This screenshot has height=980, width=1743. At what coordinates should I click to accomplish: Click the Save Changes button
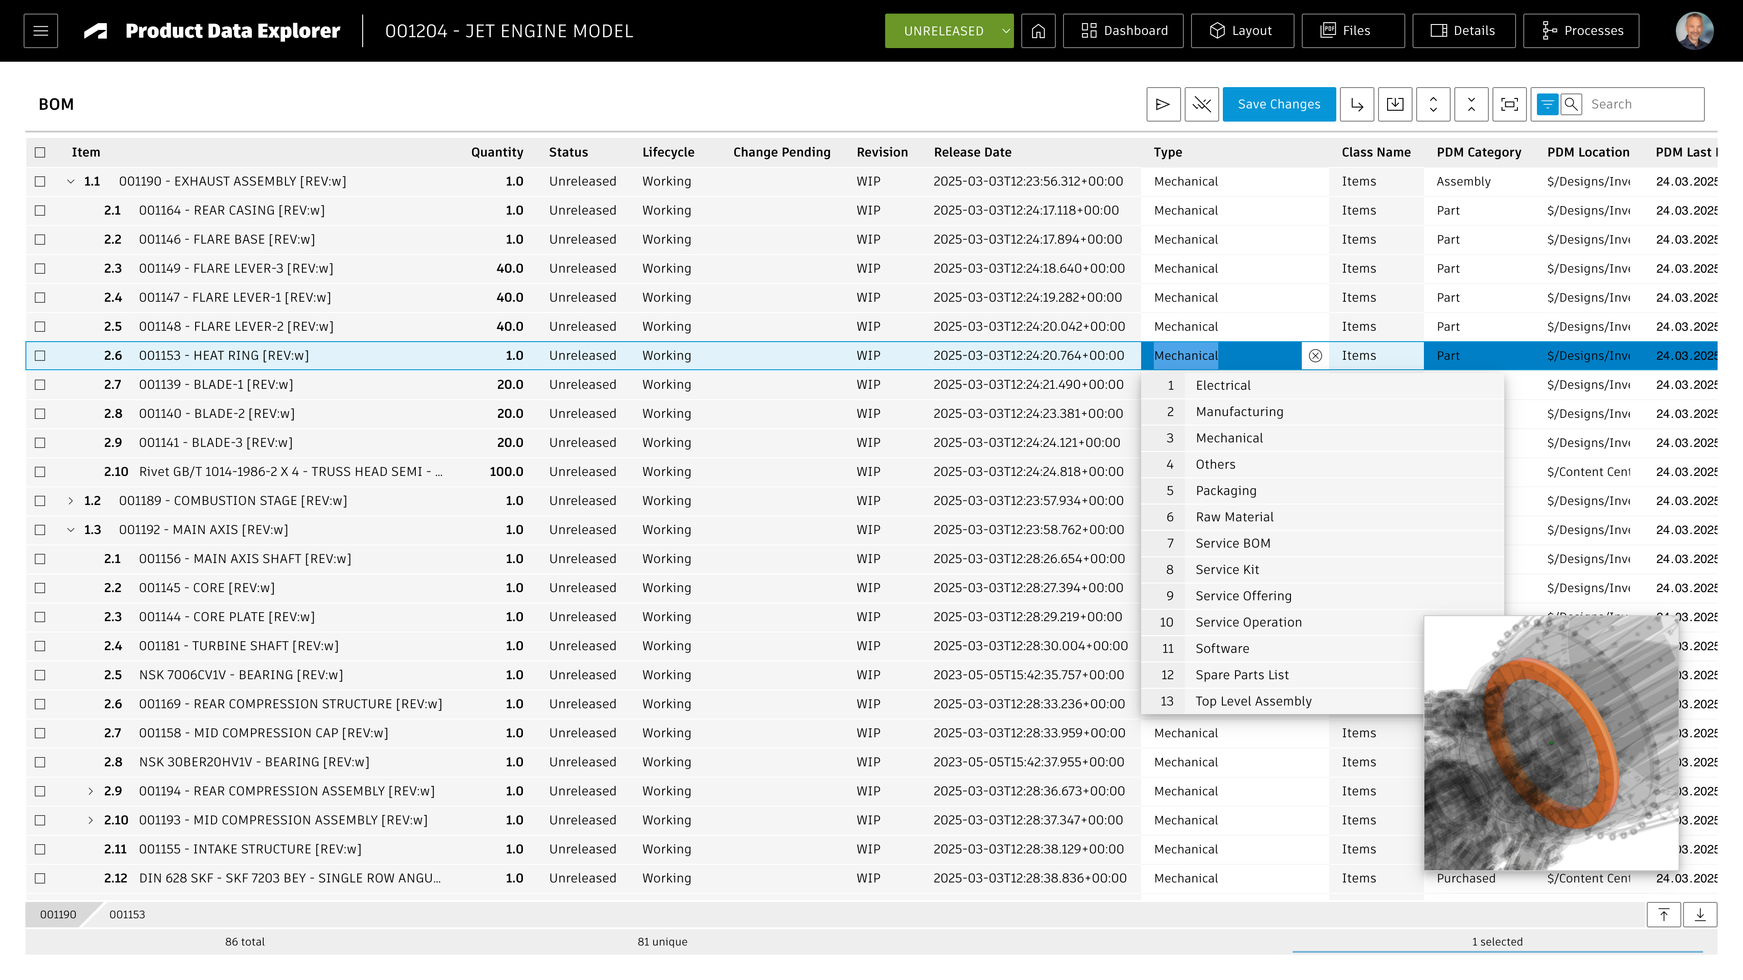tap(1279, 104)
